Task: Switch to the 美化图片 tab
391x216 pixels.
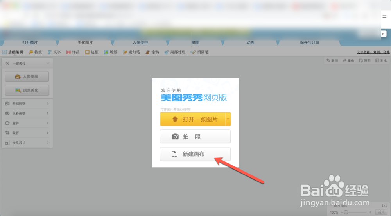Action: pos(85,42)
